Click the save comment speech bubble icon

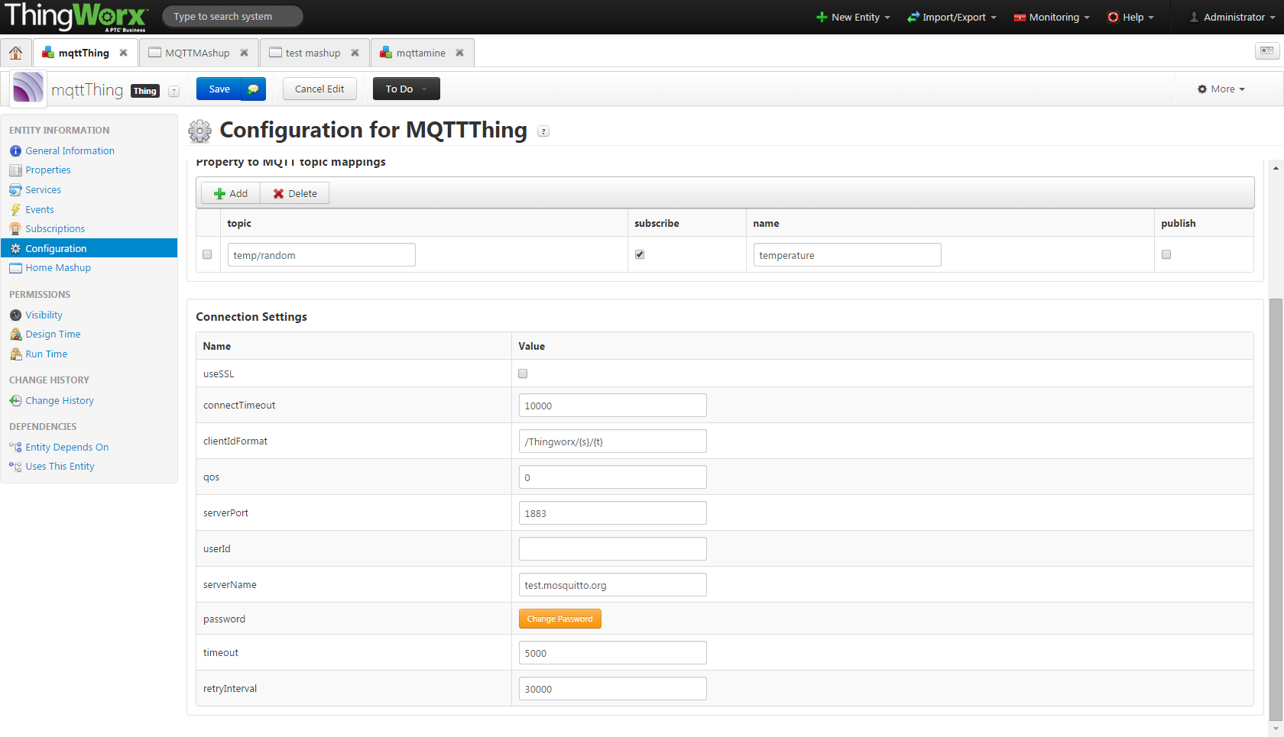[253, 89]
